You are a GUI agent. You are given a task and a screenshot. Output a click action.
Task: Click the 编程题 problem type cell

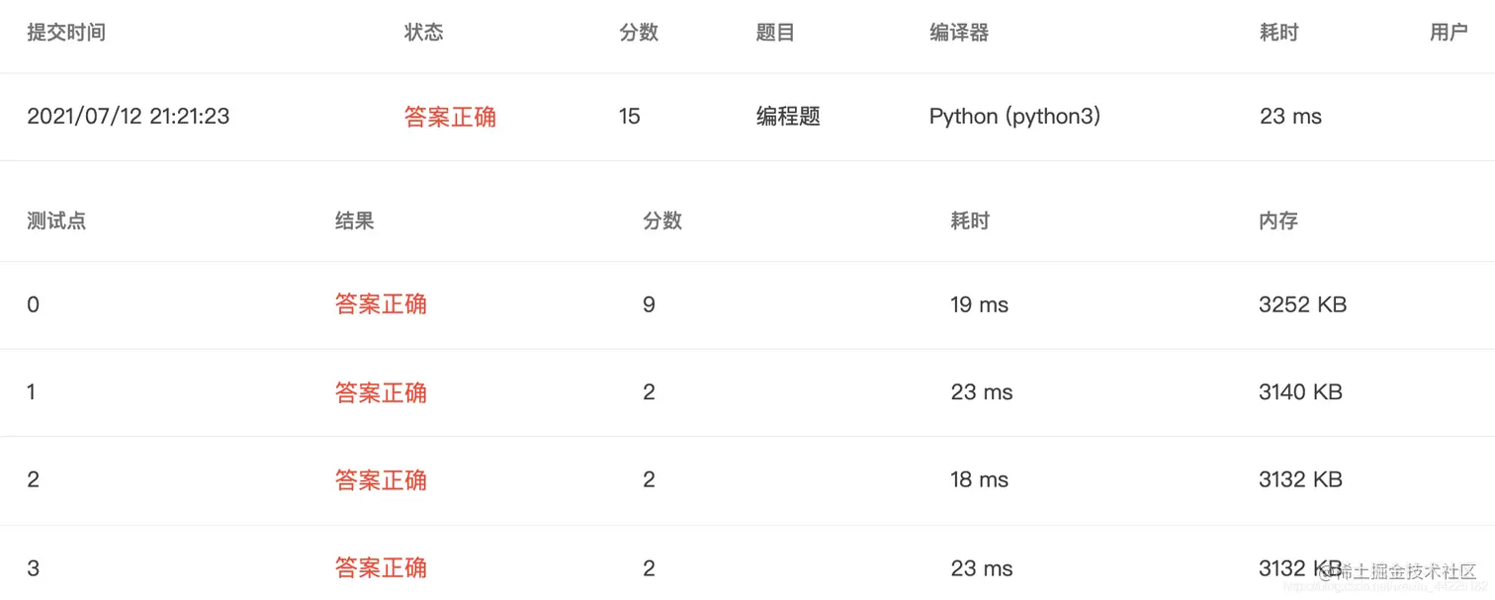pos(788,117)
